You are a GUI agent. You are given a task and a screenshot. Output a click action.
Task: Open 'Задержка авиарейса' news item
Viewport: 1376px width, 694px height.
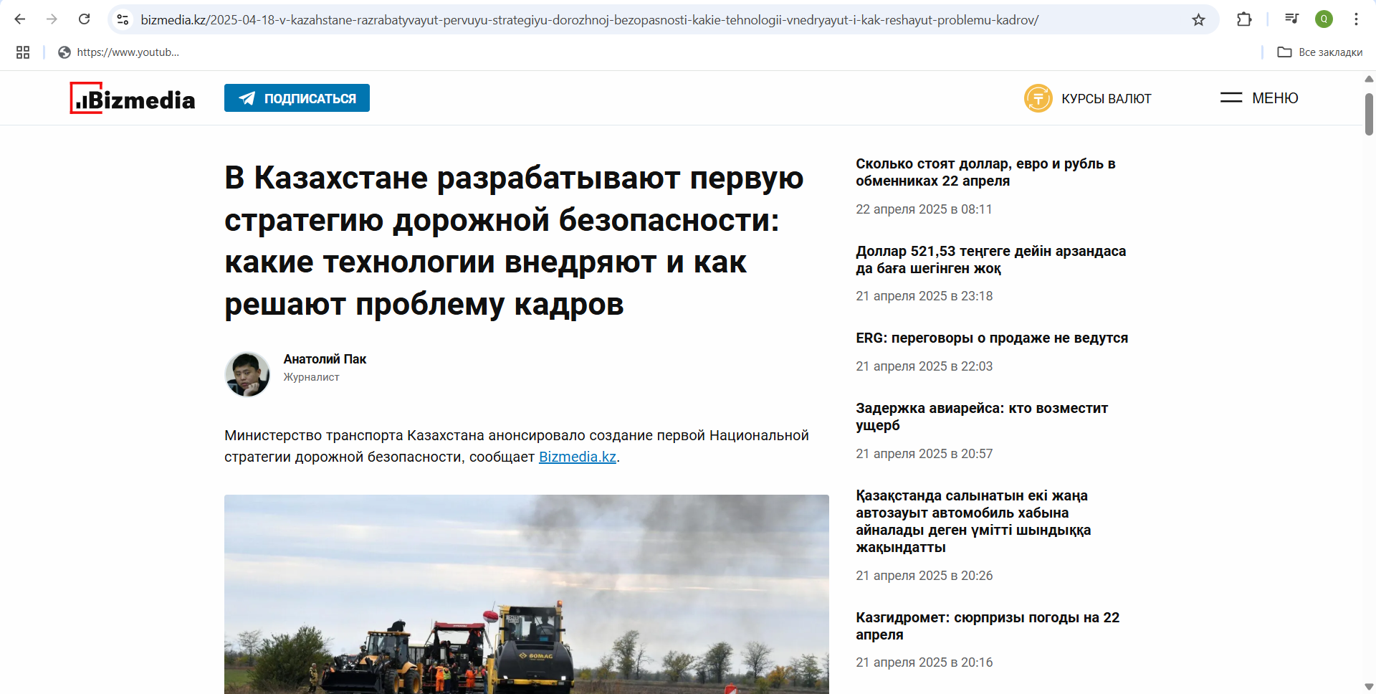[982, 417]
